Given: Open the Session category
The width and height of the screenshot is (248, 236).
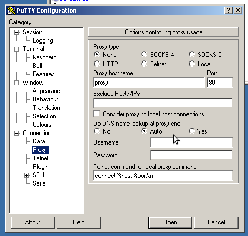Looking at the screenshot, I should coord(33,32).
